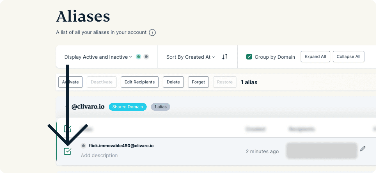
Task: Click the gray inactive status indicator
Action: [x=146, y=57]
